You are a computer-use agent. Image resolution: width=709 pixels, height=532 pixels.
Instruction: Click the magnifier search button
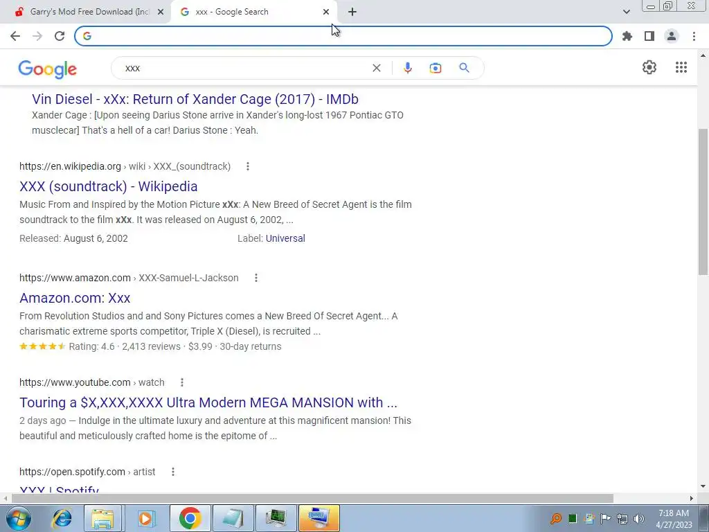[464, 68]
